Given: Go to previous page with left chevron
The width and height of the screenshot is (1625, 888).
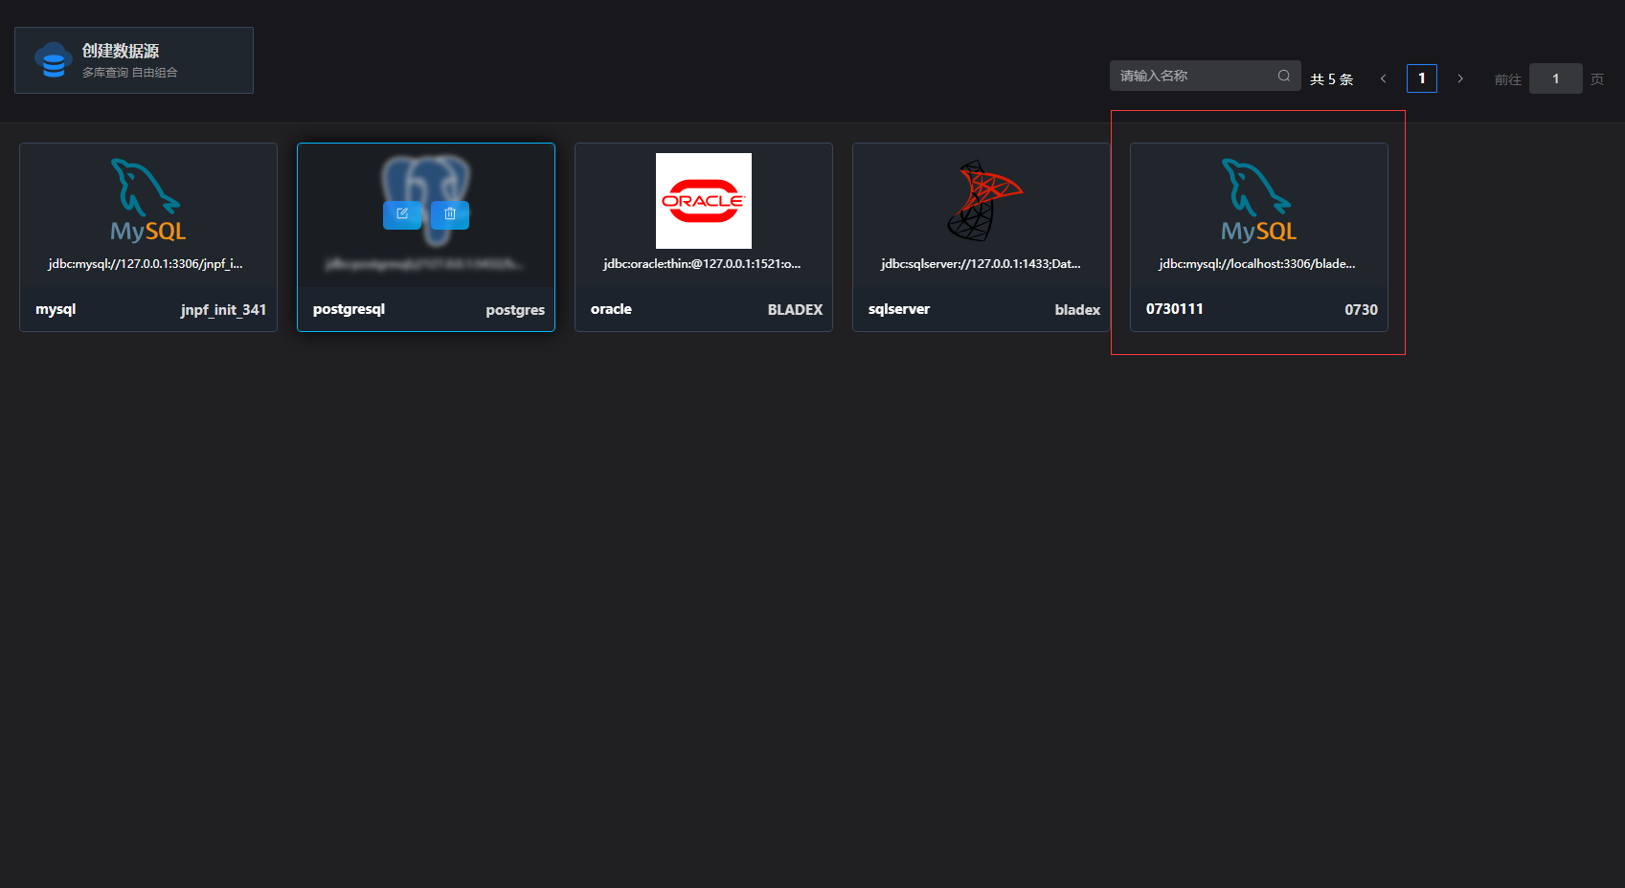Looking at the screenshot, I should coord(1383,78).
